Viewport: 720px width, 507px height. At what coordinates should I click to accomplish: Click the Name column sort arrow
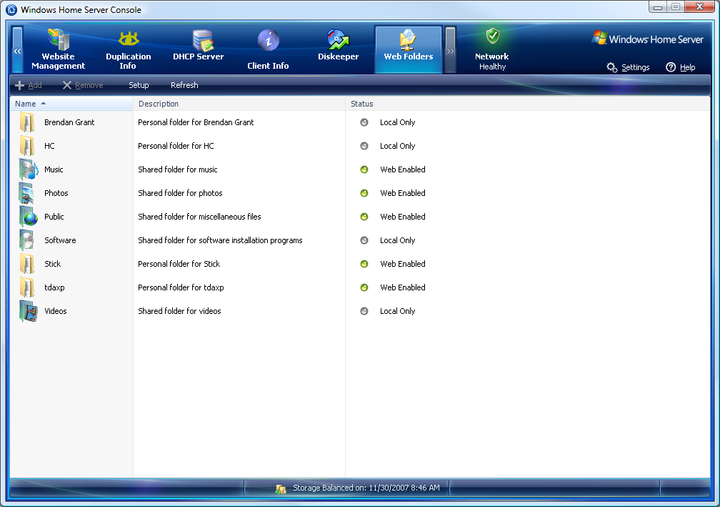pyautogui.click(x=44, y=104)
